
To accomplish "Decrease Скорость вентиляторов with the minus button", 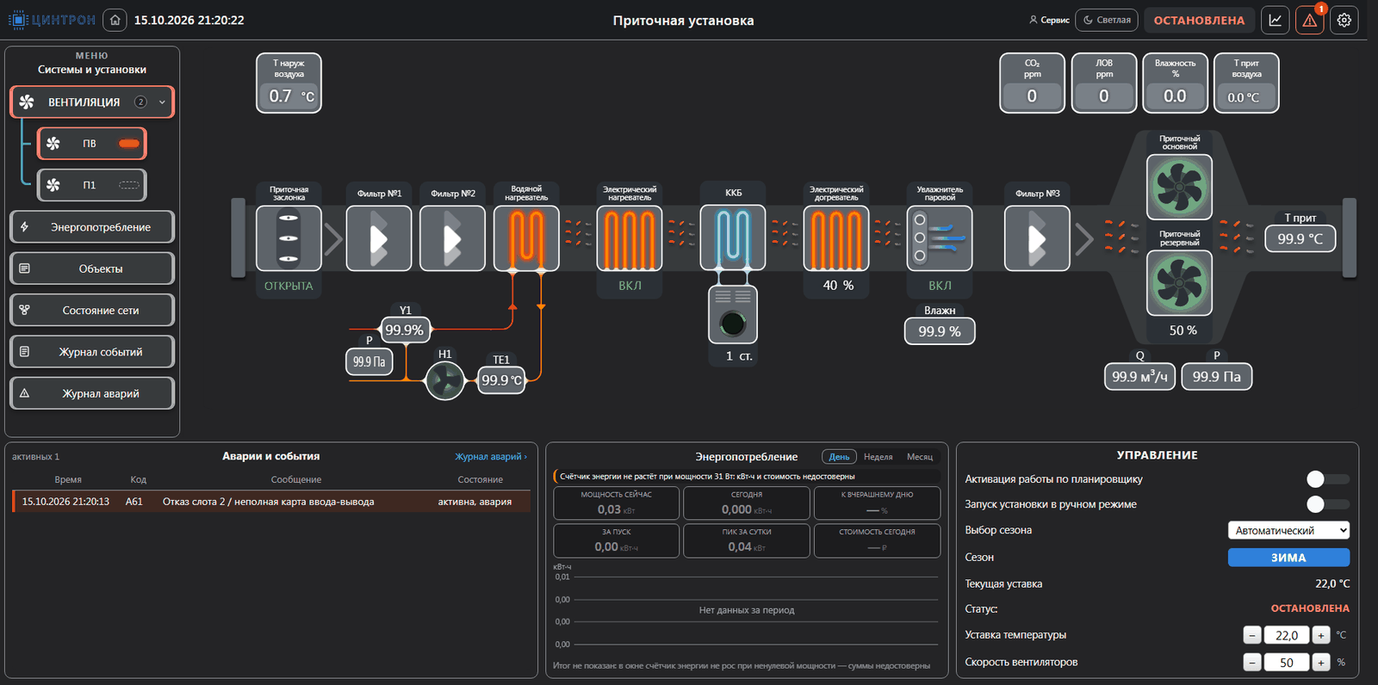I will click(x=1252, y=663).
